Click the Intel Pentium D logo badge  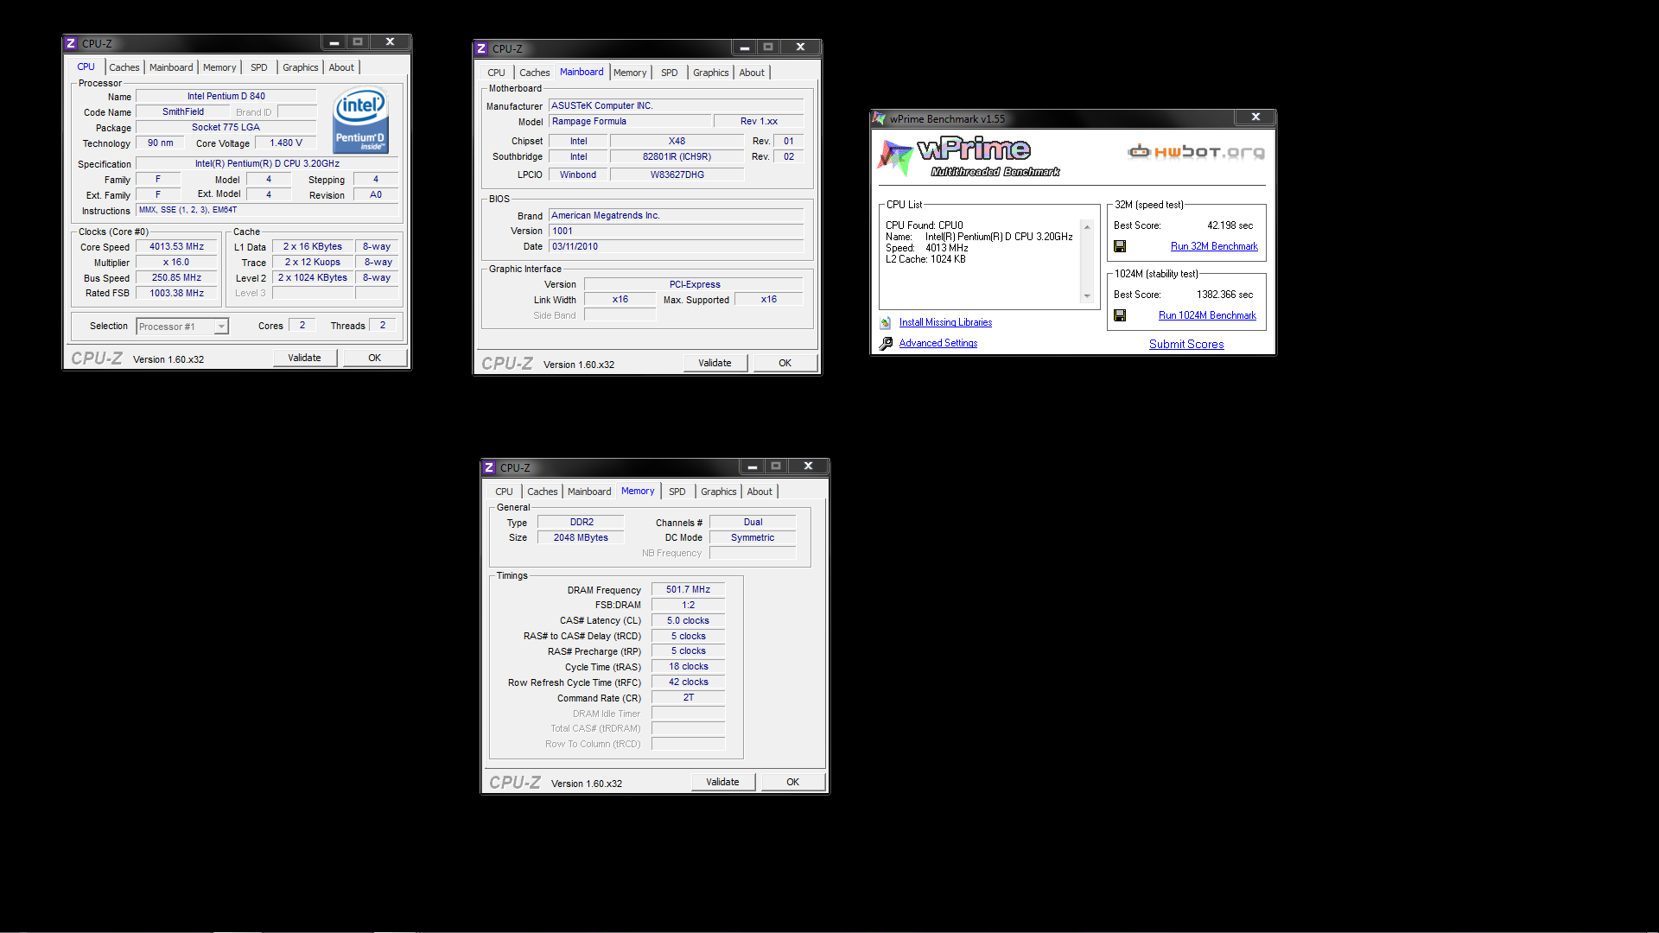(x=360, y=120)
